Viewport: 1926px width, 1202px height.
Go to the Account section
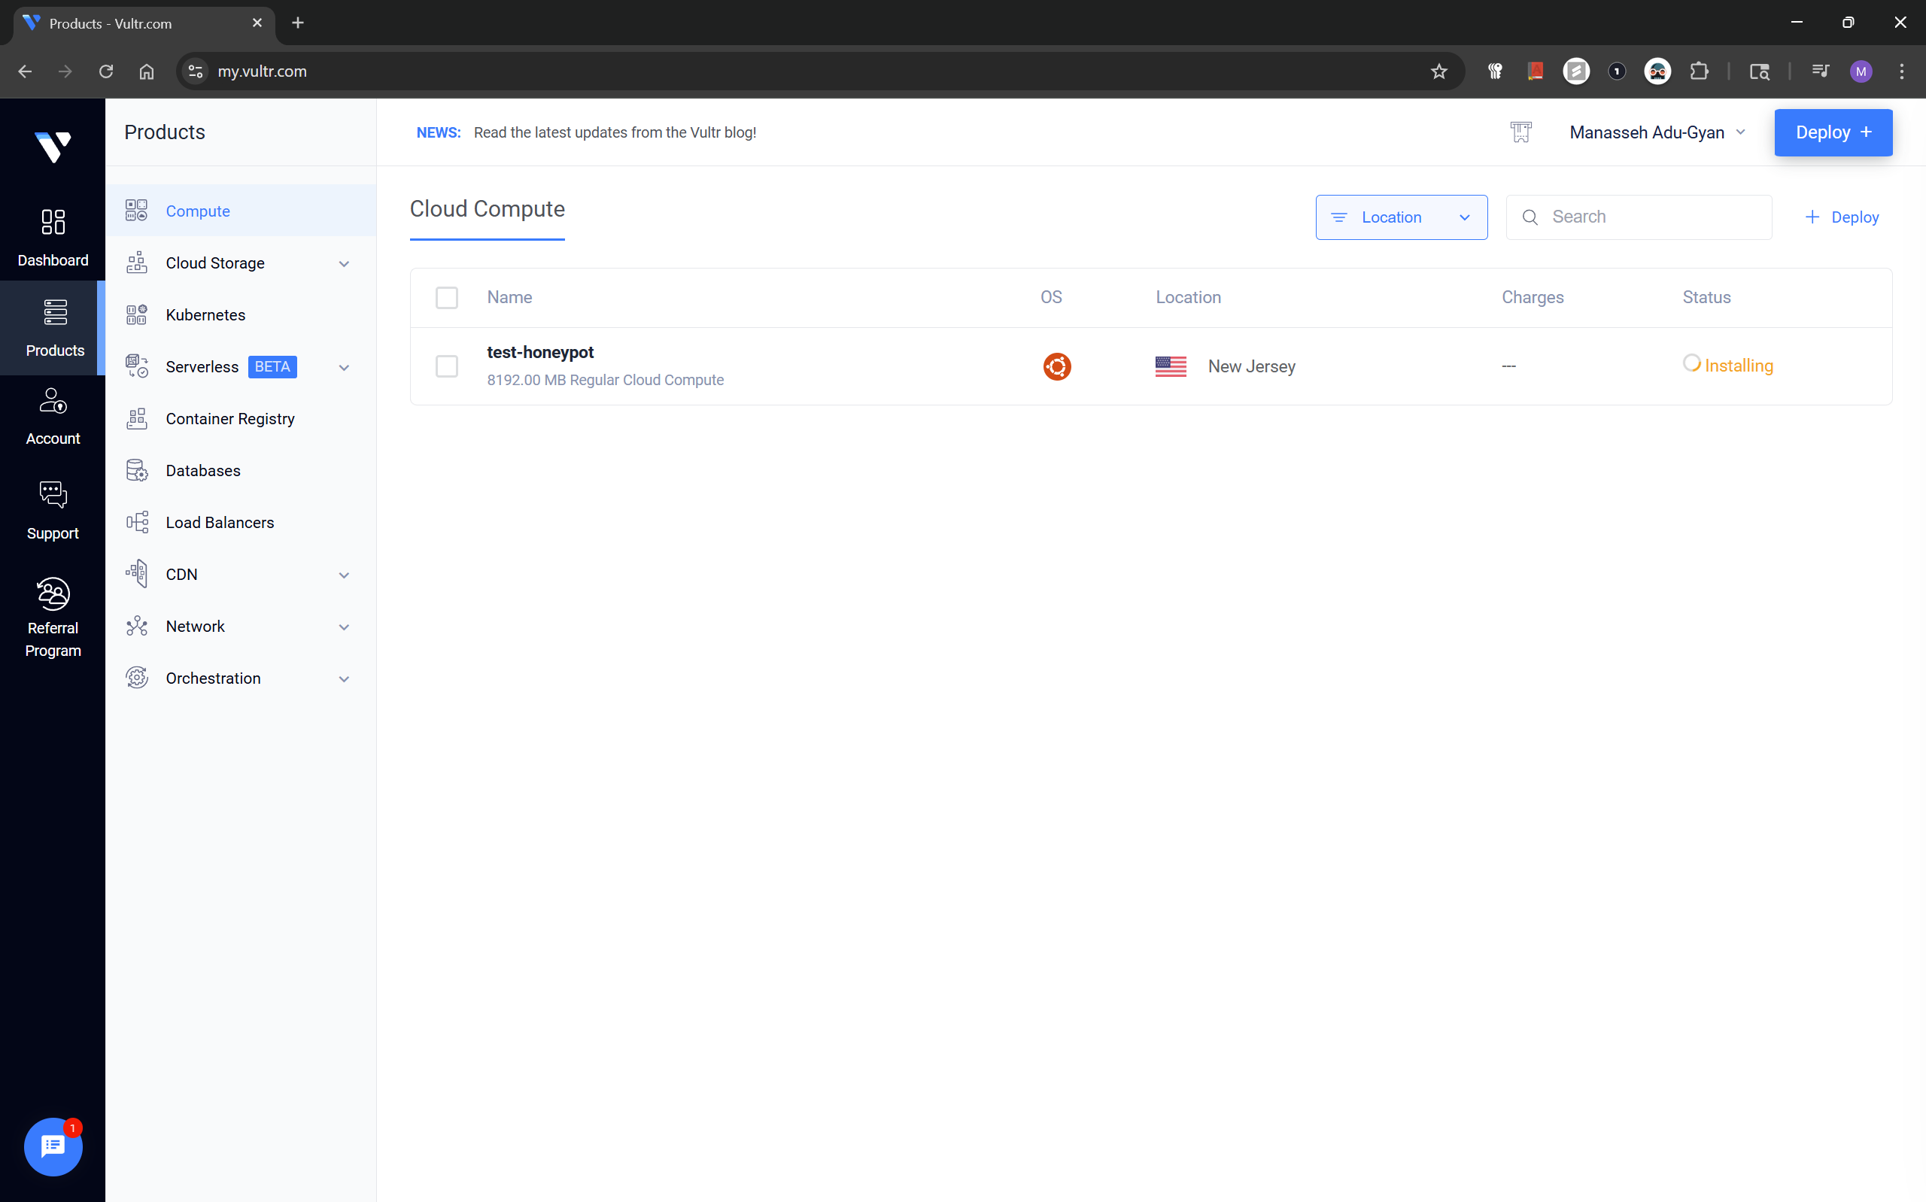tap(53, 416)
